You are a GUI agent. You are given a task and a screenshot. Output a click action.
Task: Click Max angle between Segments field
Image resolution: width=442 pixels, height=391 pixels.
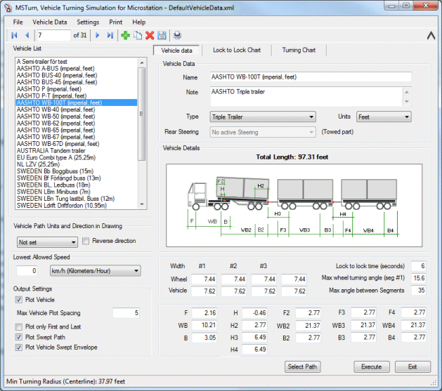418,290
